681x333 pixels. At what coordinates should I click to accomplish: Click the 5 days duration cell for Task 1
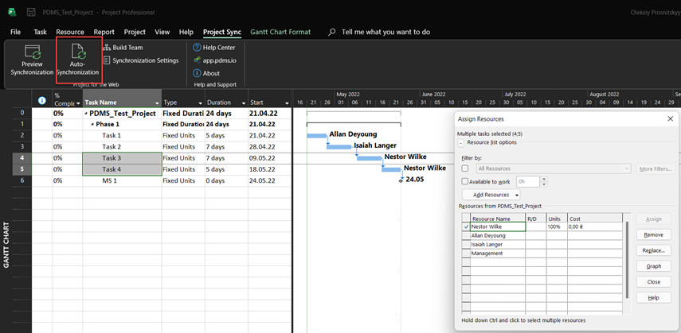(226, 135)
